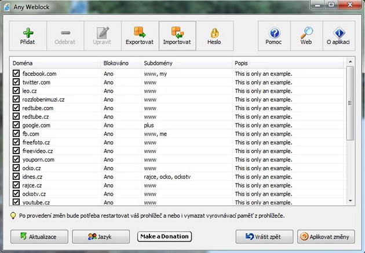Select the google.com domain text
Screen dimensions: 365x253
pyautogui.click(x=36, y=125)
